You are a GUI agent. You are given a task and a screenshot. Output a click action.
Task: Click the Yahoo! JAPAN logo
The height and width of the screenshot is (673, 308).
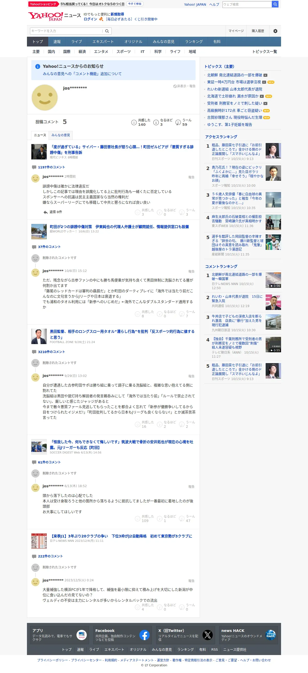(x=46, y=17)
